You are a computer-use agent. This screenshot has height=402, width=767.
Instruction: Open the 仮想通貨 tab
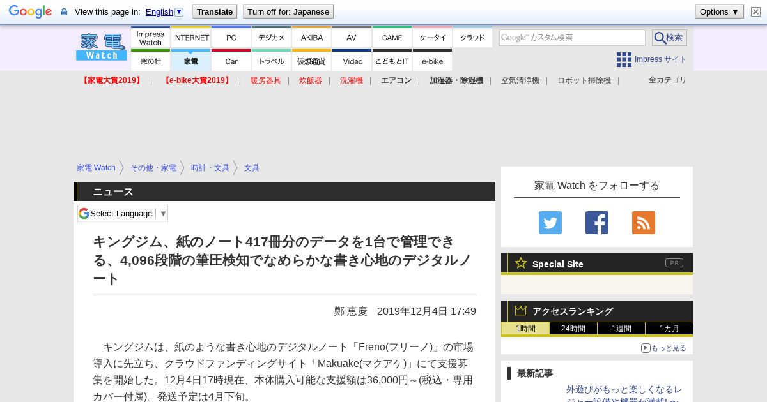point(312,61)
